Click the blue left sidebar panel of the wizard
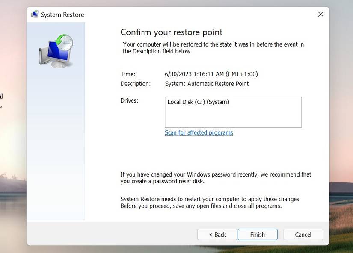 point(56,144)
